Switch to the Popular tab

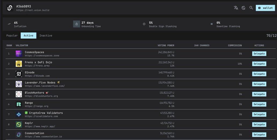(12, 35)
